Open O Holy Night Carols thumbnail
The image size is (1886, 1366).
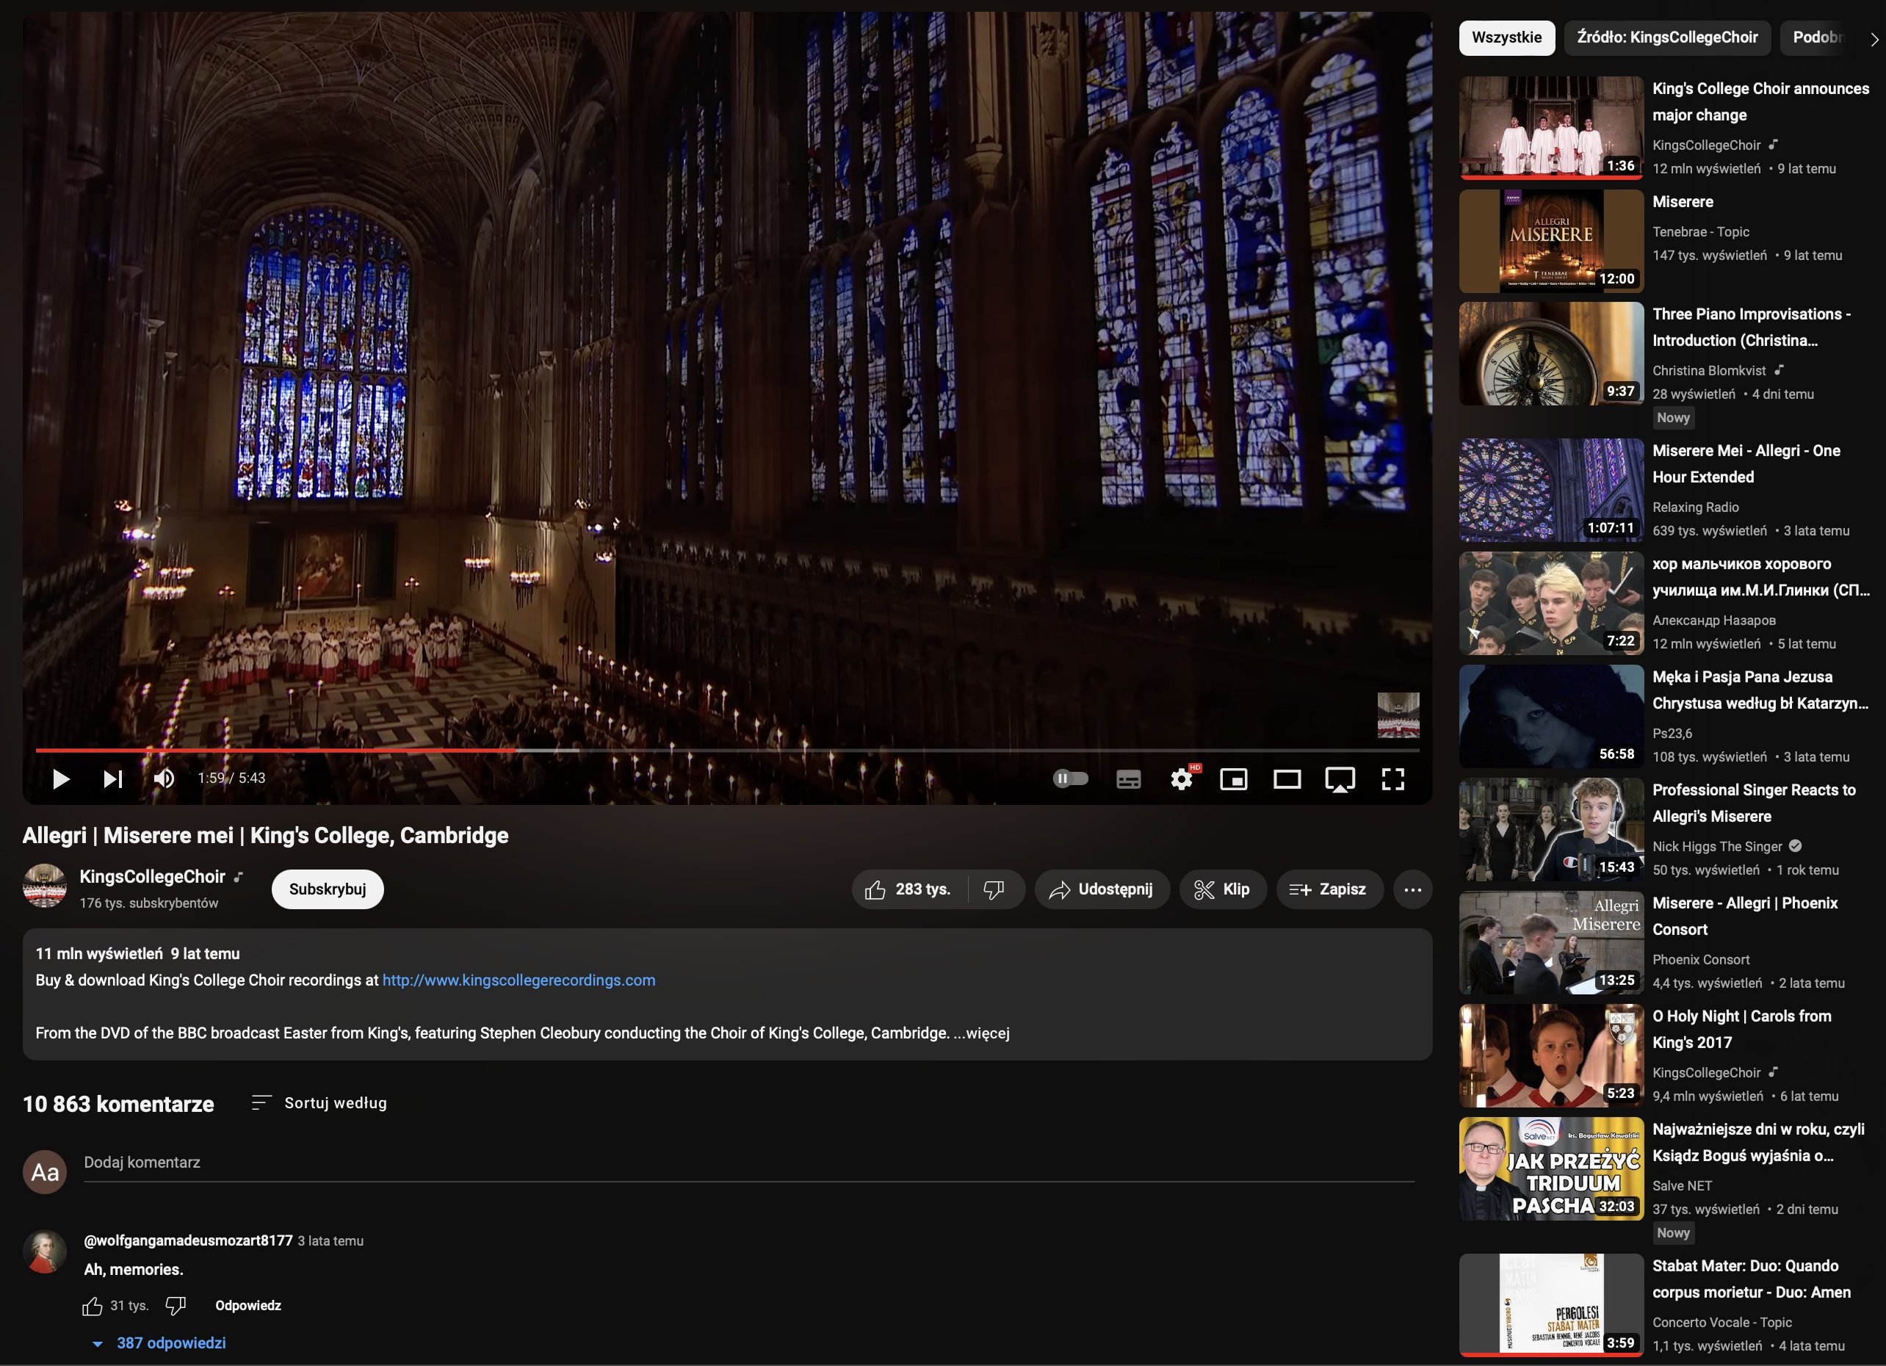[x=1551, y=1056]
